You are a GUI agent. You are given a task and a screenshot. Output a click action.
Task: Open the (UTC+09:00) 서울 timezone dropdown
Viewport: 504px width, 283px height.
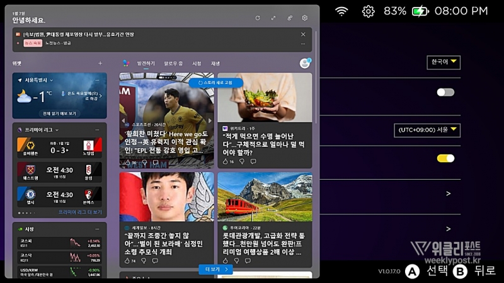[427, 130]
